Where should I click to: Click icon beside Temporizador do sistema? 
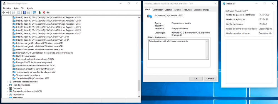[14, 75]
